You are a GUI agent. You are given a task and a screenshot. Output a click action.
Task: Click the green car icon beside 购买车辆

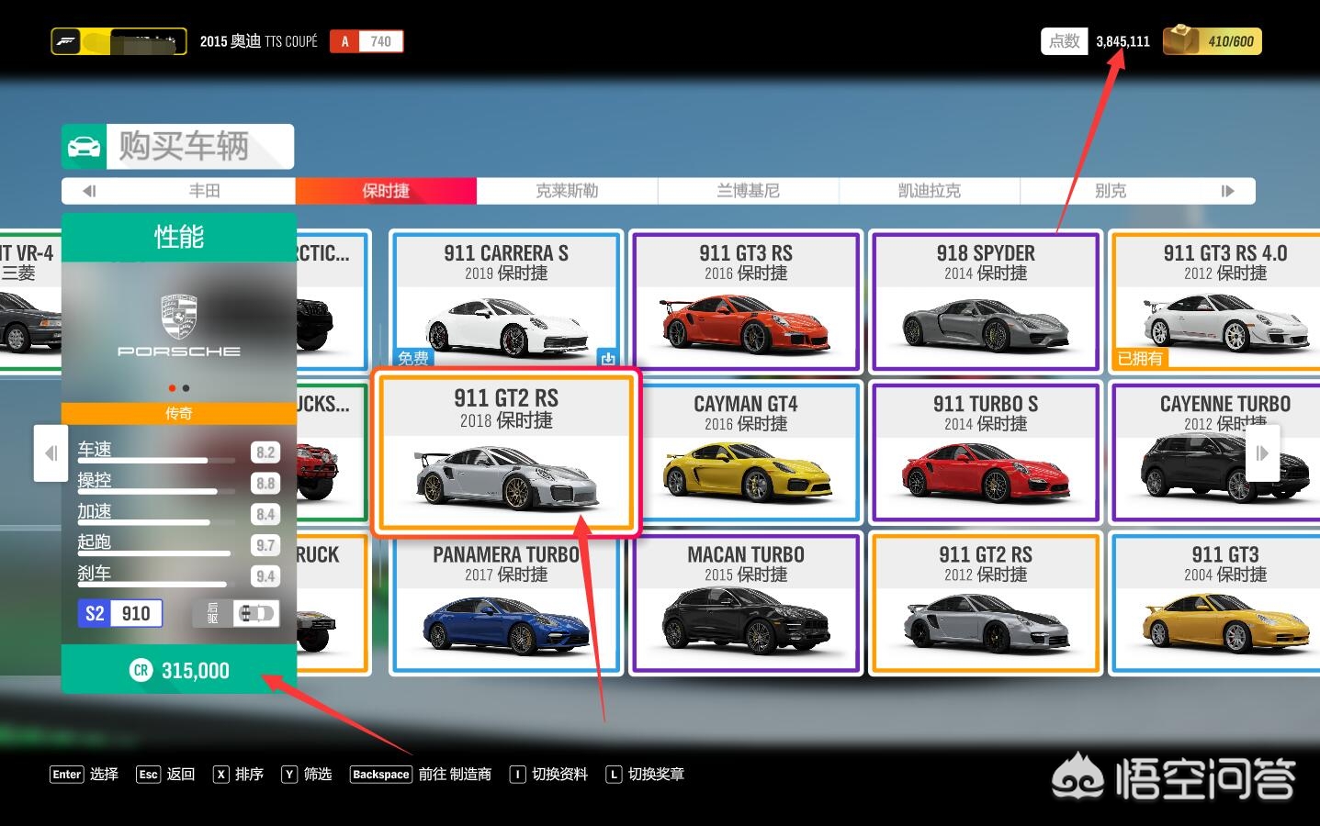(85, 147)
